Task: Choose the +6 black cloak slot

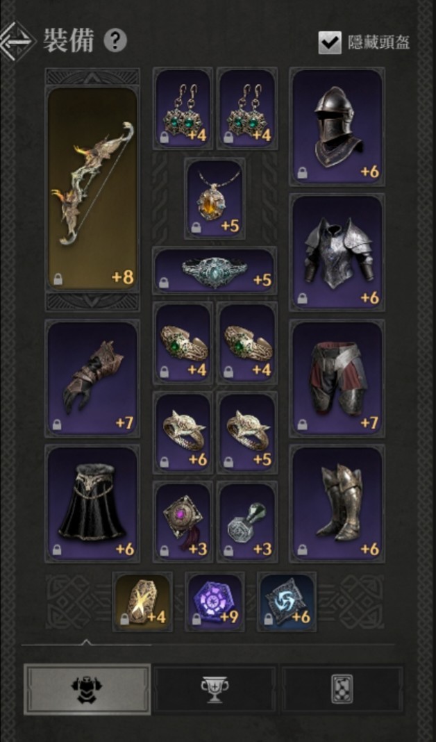Action: coord(92,503)
